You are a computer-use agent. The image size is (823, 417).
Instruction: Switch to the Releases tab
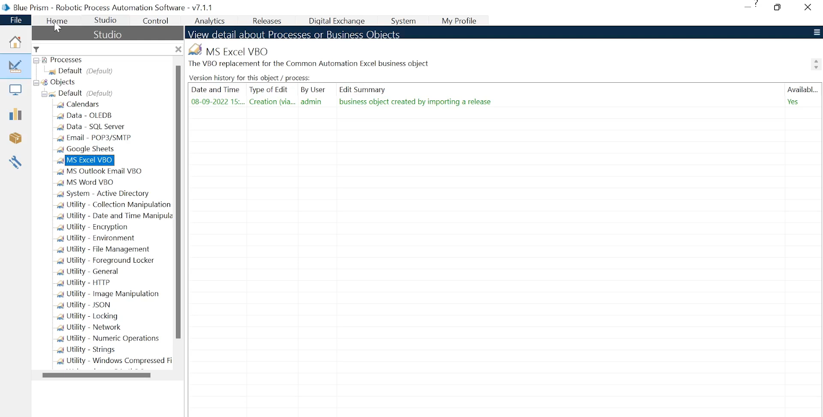click(x=267, y=21)
